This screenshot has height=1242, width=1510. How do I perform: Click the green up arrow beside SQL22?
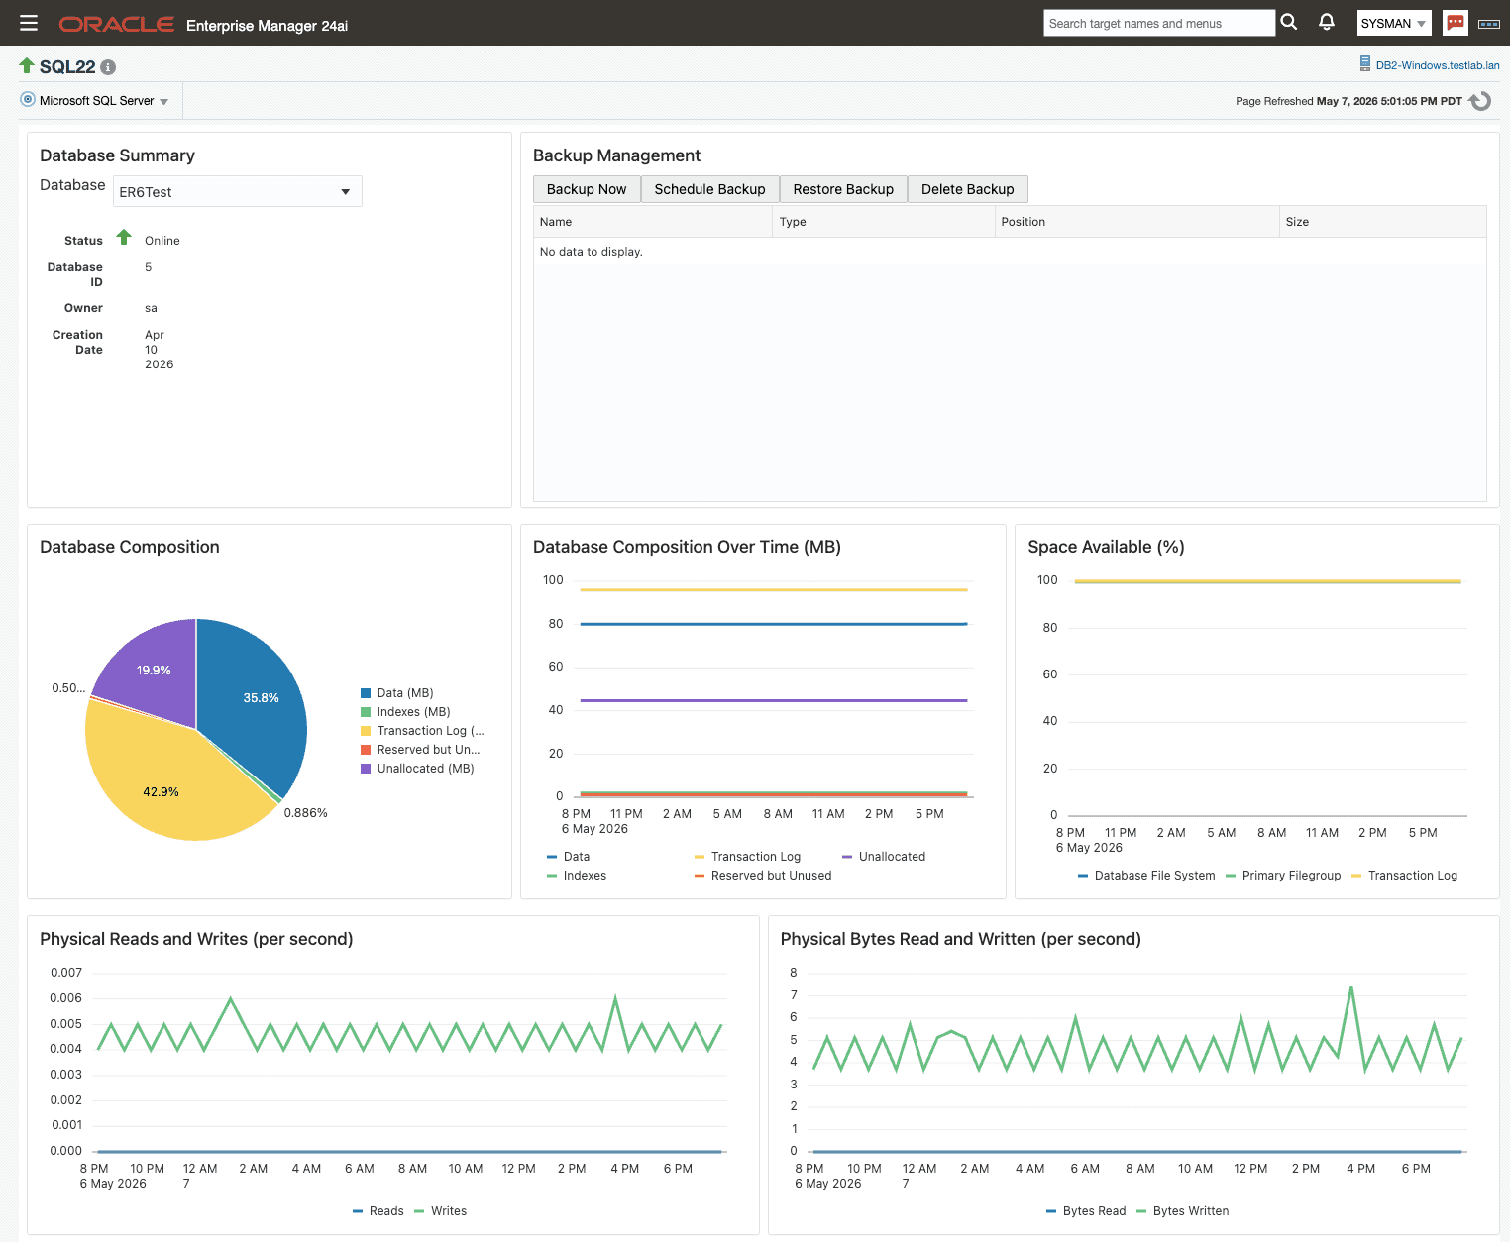[x=27, y=65]
